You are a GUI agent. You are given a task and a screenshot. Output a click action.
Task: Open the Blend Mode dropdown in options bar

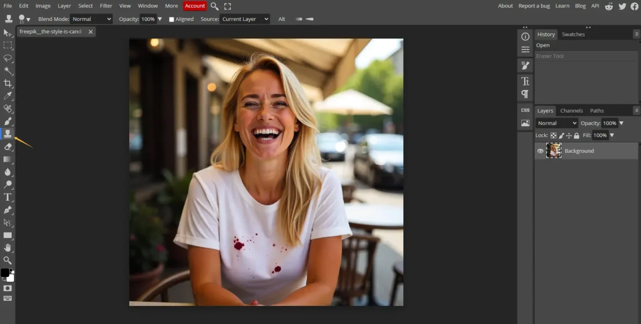point(91,19)
